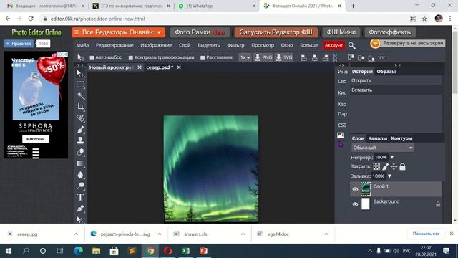Click Развернуть на весь экран
Image resolution: width=458 pixels, height=258 pixels.
pyautogui.click(x=408, y=43)
